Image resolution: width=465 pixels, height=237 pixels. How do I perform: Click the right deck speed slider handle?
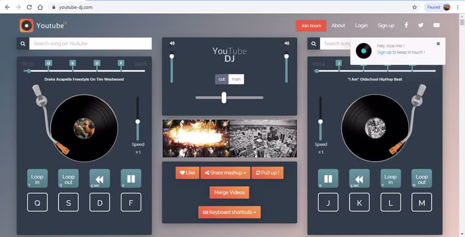click(320, 122)
